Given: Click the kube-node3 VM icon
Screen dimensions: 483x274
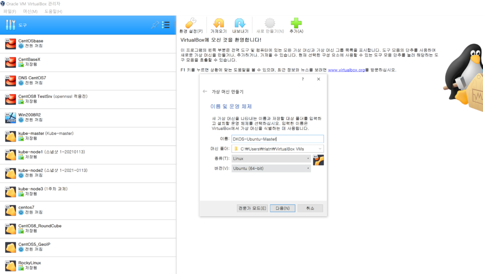Looking at the screenshot, I should pos(10,192).
